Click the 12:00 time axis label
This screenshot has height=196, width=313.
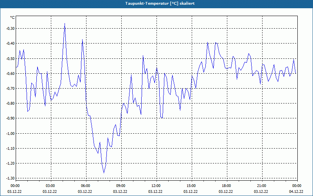(156, 186)
